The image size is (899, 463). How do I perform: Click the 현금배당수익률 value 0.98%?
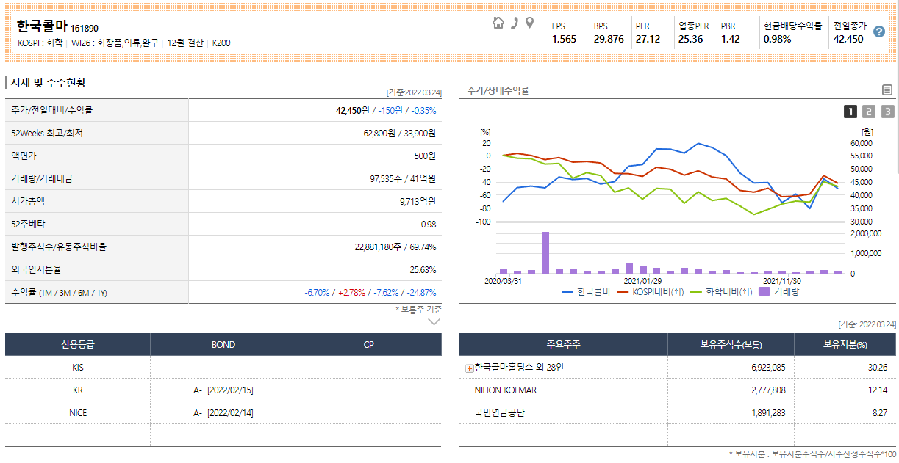[x=777, y=39]
